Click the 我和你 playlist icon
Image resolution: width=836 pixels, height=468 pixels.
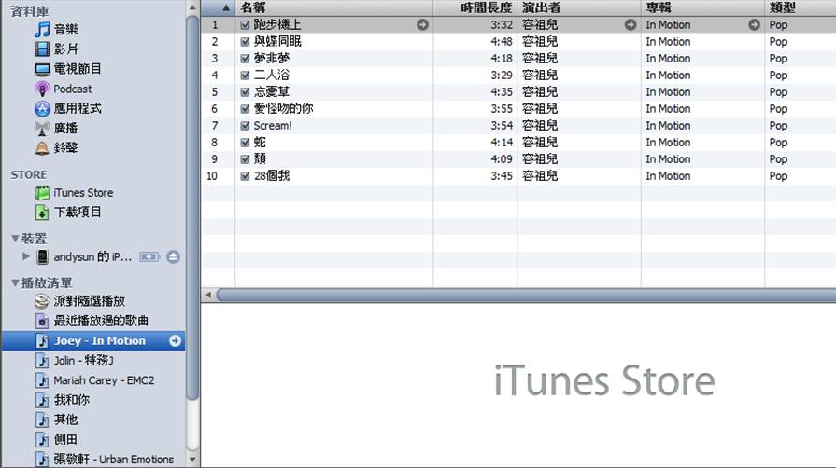[42, 400]
